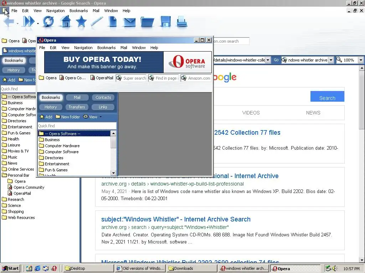The height and width of the screenshot is (273, 365).
Task: Click Opera quick launch icon on taskbar
Action: (x=54, y=268)
